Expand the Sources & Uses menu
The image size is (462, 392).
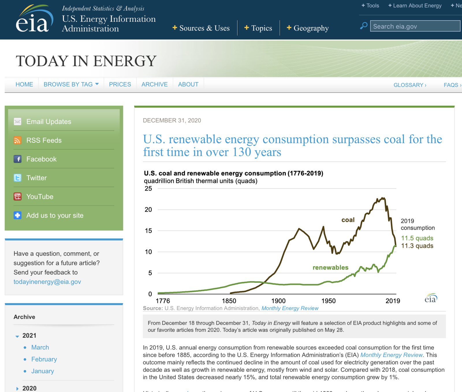(201, 28)
